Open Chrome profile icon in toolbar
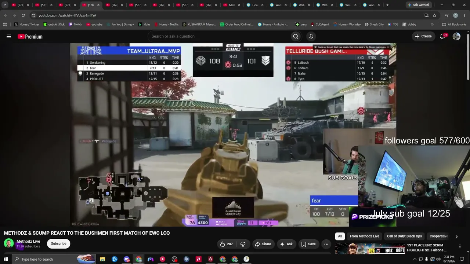Screen dimensions: 470x264 click(455, 15)
